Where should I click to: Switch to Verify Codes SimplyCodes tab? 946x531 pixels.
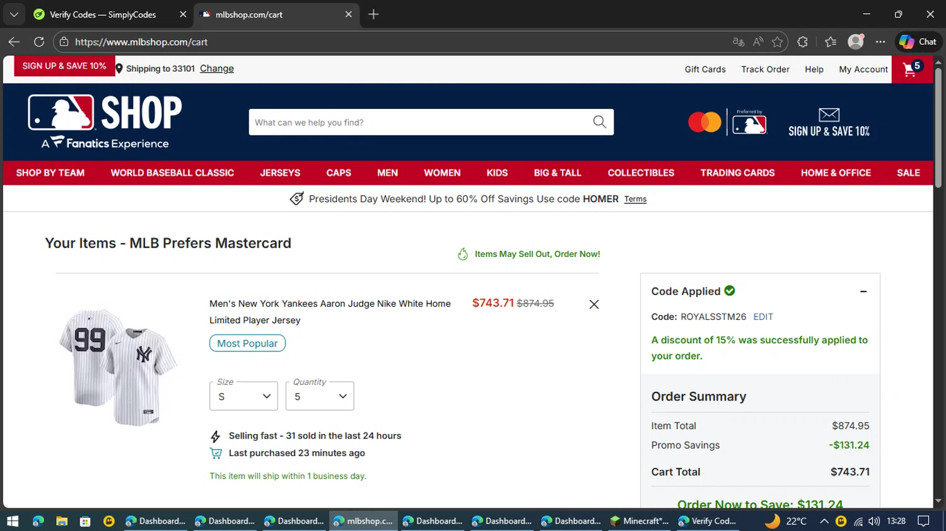(110, 14)
